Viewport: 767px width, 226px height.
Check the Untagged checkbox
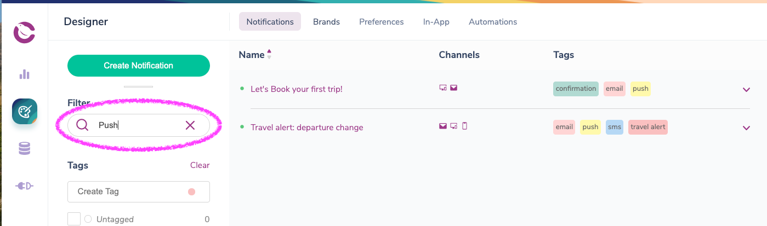74,219
